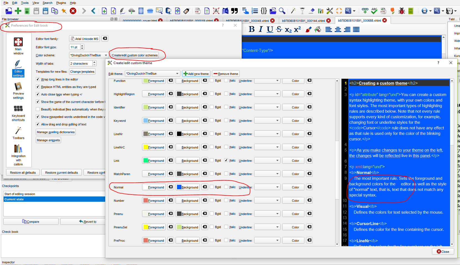
Task: Click the open book folder icon
Action: [x=9, y=11]
